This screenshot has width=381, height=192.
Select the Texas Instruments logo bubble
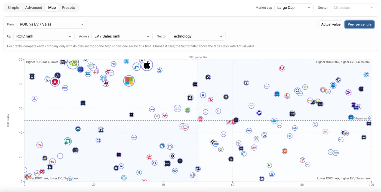click(106, 83)
